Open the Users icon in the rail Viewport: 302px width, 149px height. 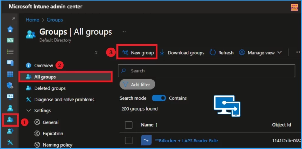click(10, 108)
